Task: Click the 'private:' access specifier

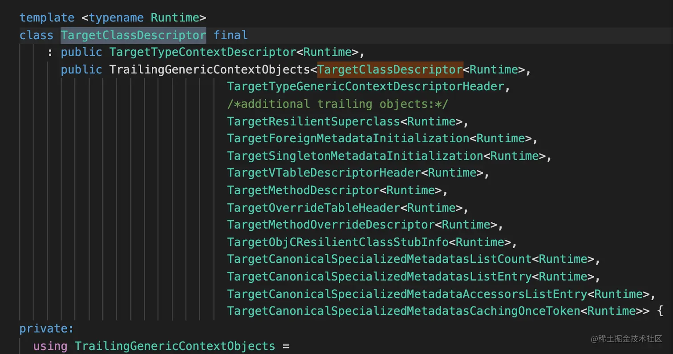Action: tap(46, 329)
